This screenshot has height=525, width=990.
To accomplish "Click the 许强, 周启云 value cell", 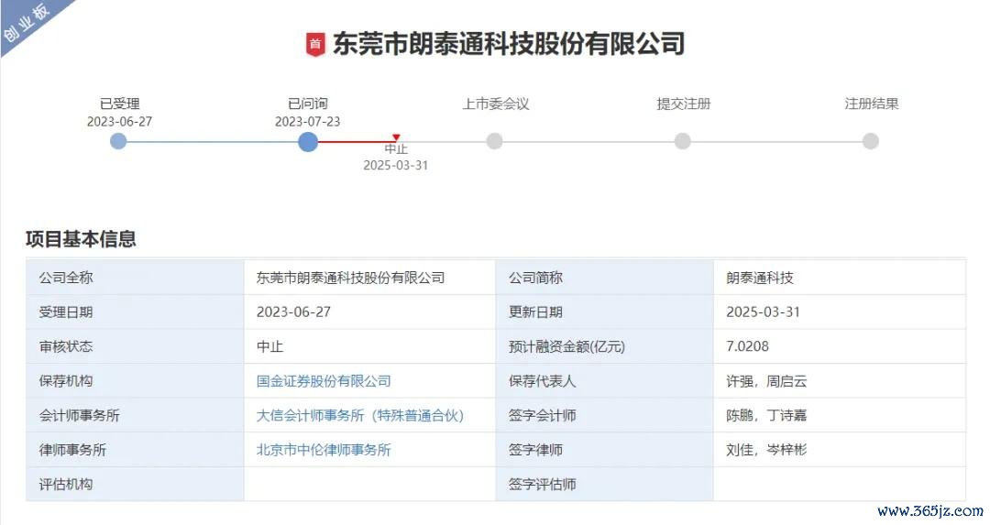I will [840, 381].
